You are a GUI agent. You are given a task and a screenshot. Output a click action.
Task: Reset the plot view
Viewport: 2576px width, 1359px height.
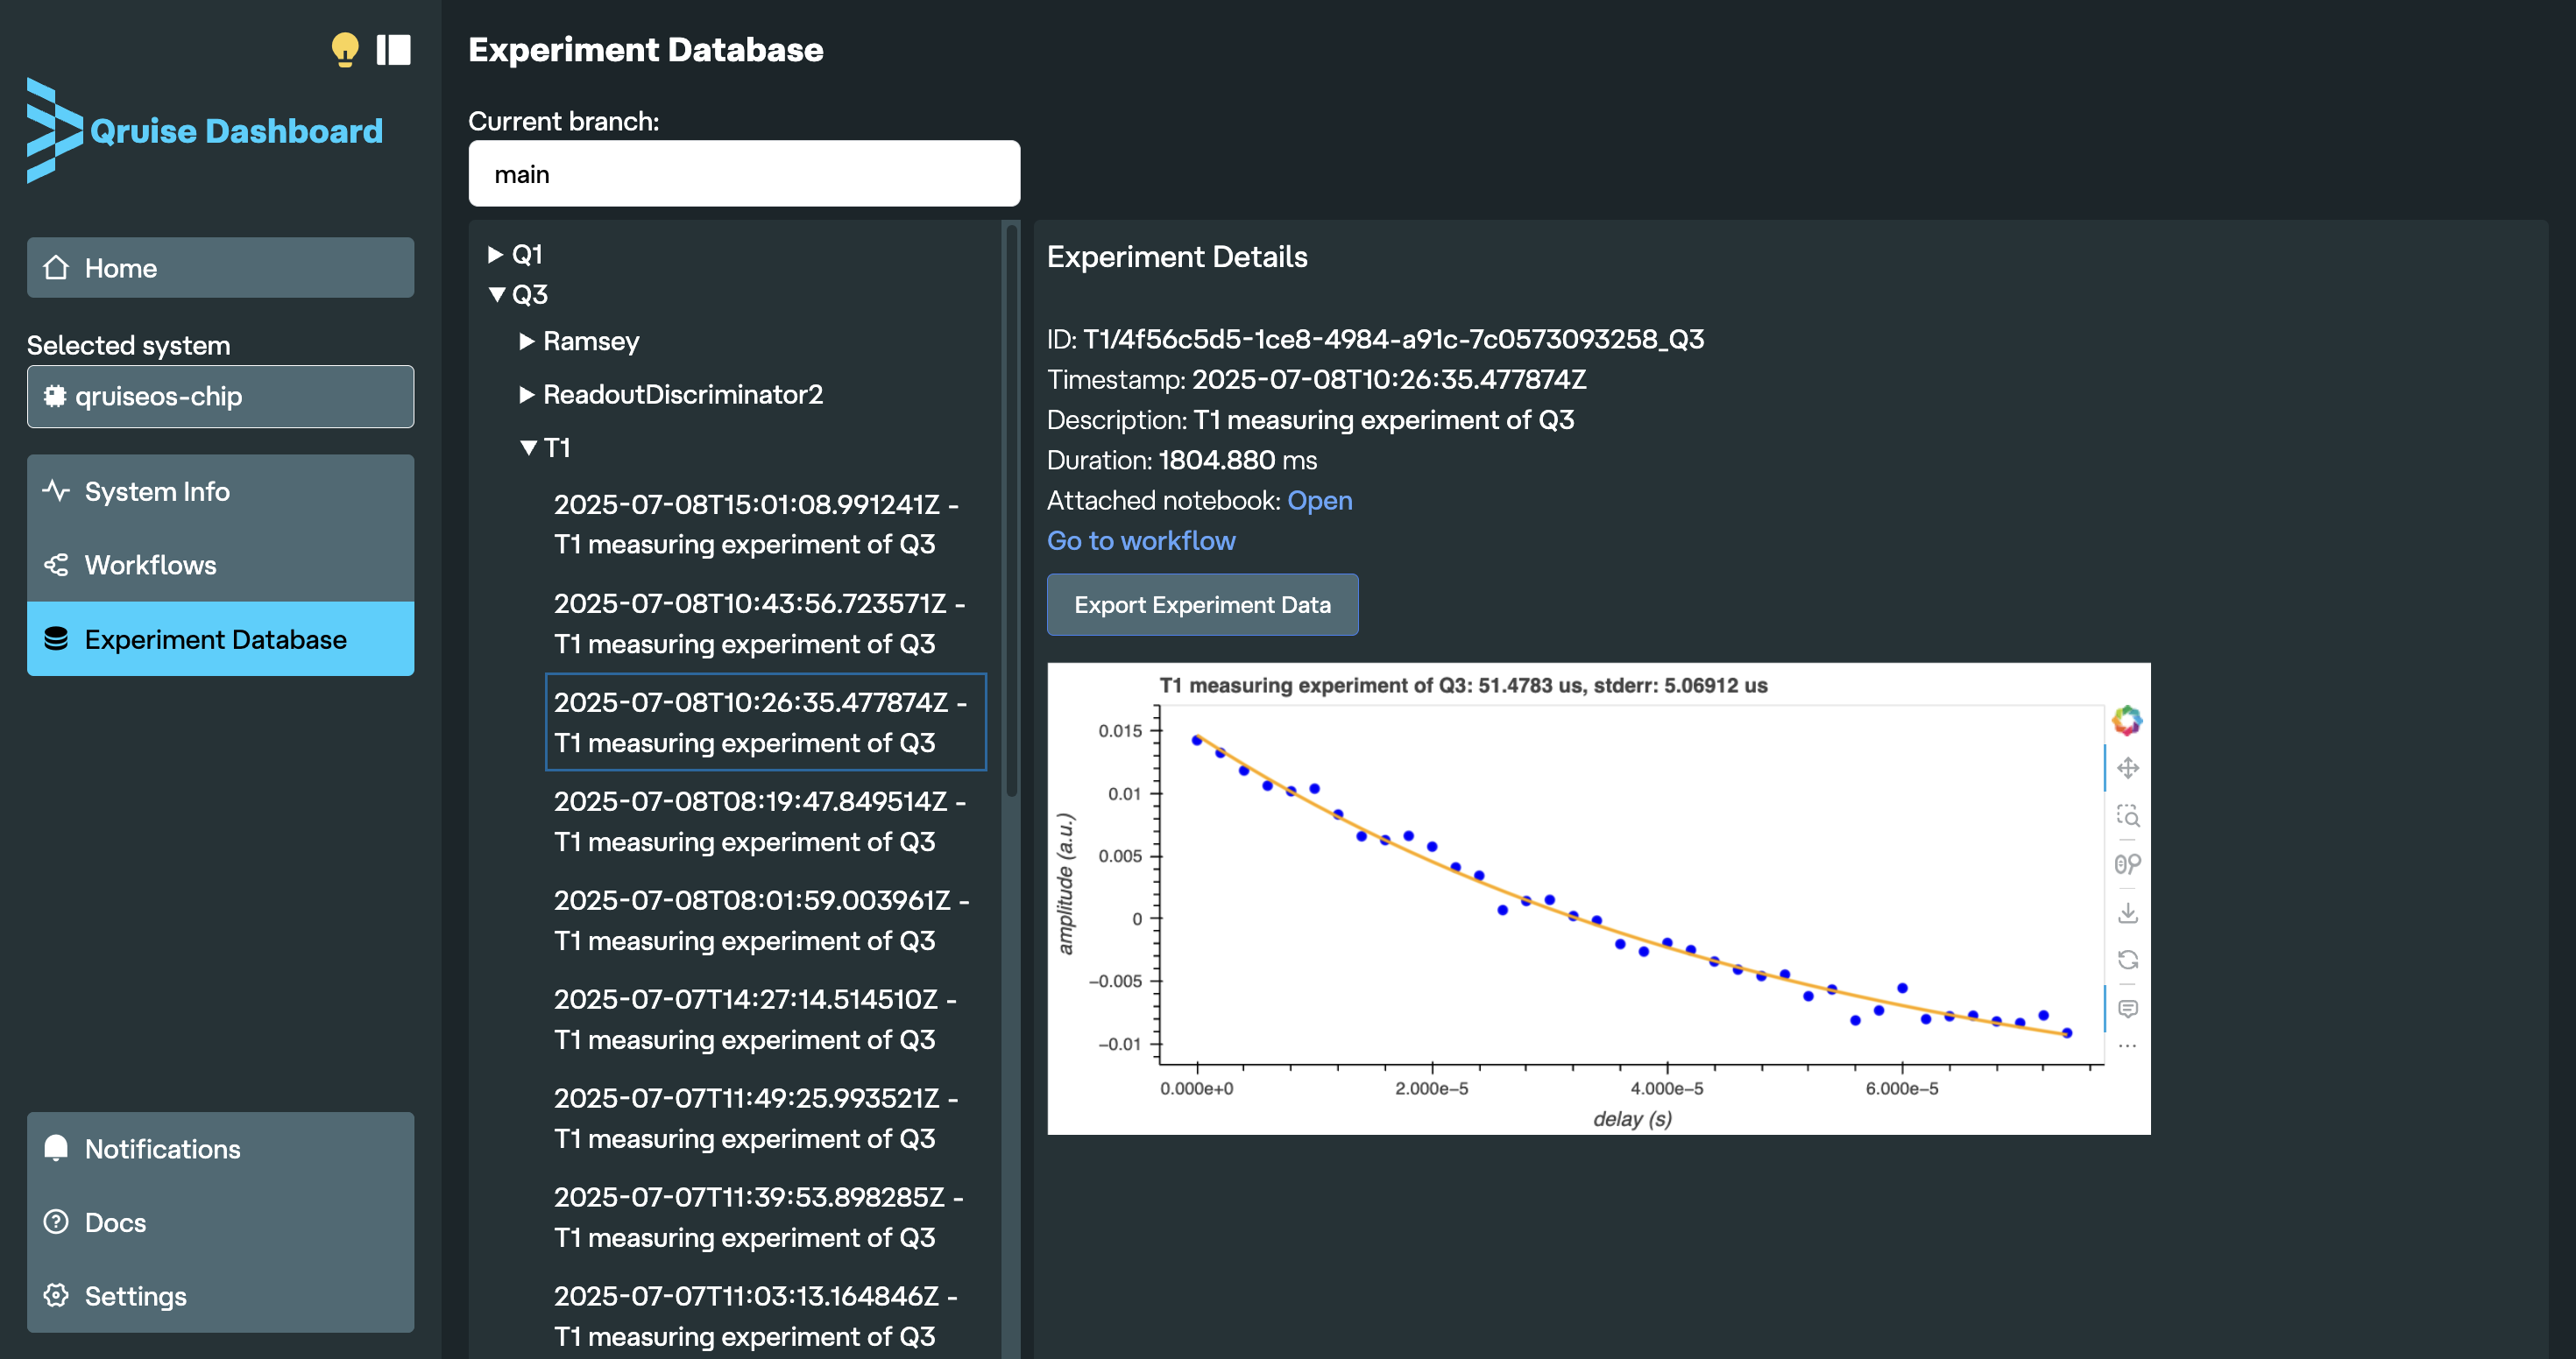tap(2127, 960)
